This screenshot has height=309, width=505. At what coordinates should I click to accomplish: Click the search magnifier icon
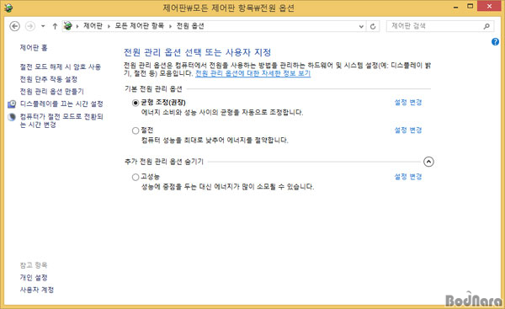click(486, 26)
